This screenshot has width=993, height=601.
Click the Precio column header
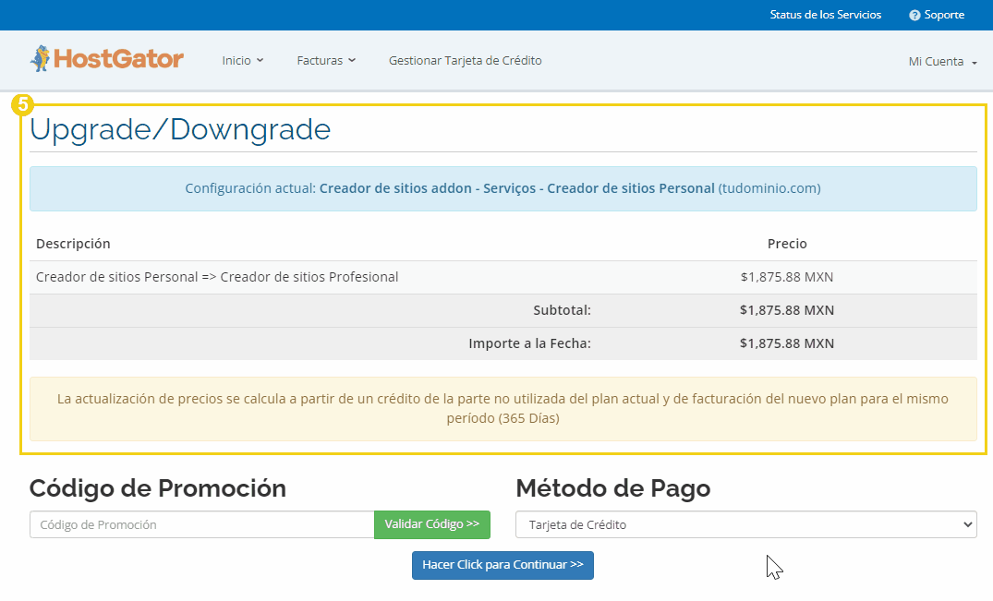pyautogui.click(x=787, y=244)
